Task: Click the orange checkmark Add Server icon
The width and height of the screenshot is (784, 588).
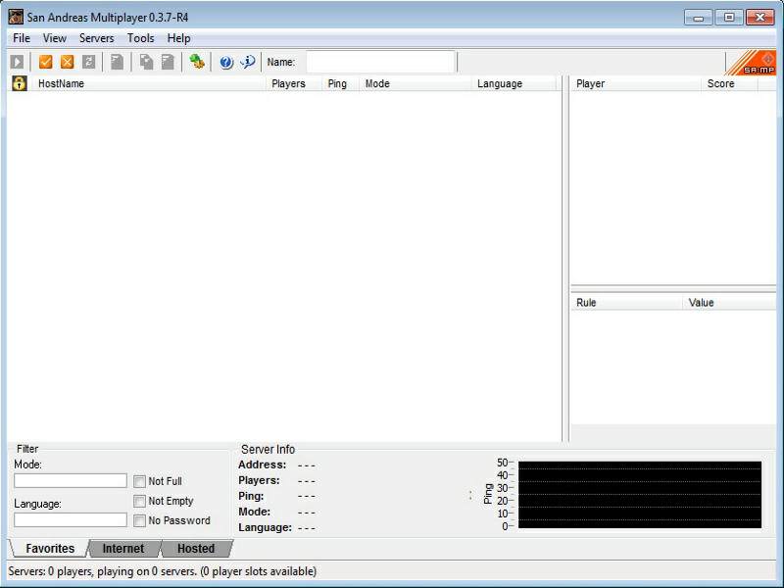Action: pos(45,62)
